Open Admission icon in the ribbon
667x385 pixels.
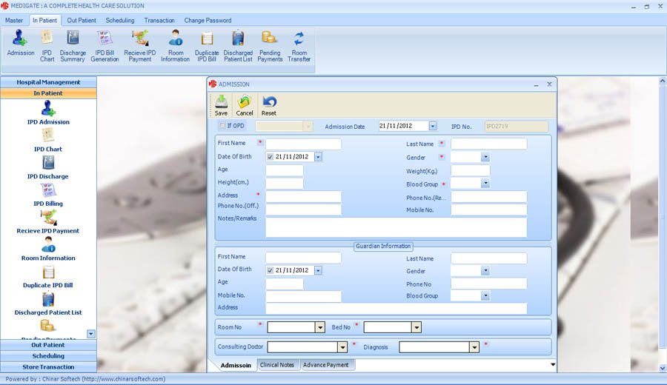tap(20, 44)
